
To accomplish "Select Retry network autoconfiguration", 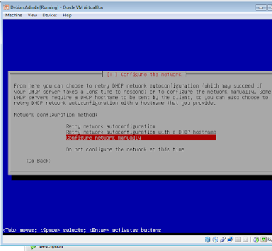I will (111, 126).
